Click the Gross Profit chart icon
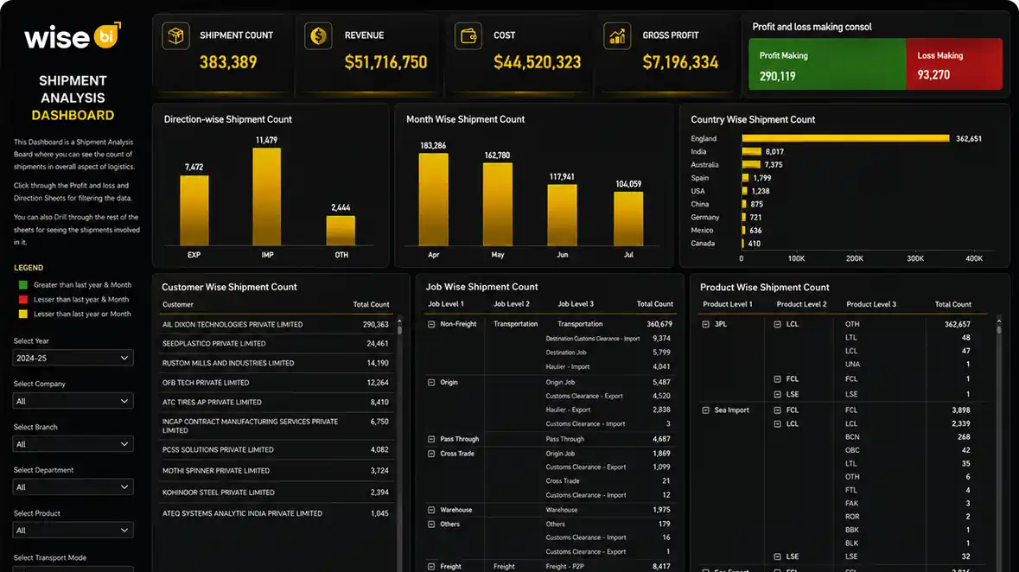The image size is (1019, 572). pyautogui.click(x=617, y=35)
